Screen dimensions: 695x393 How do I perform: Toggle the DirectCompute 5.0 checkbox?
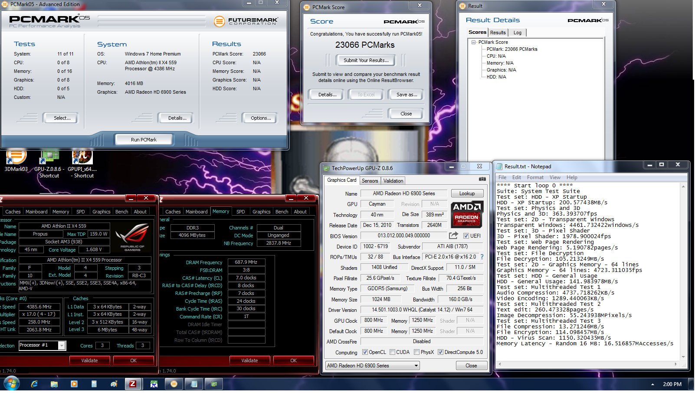point(440,352)
